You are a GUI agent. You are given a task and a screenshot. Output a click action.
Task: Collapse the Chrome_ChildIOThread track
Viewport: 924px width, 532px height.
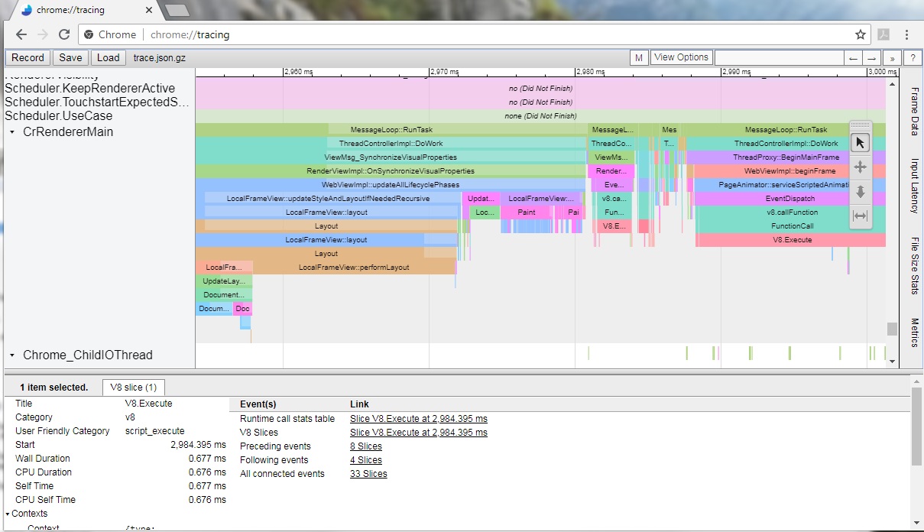tap(12, 355)
